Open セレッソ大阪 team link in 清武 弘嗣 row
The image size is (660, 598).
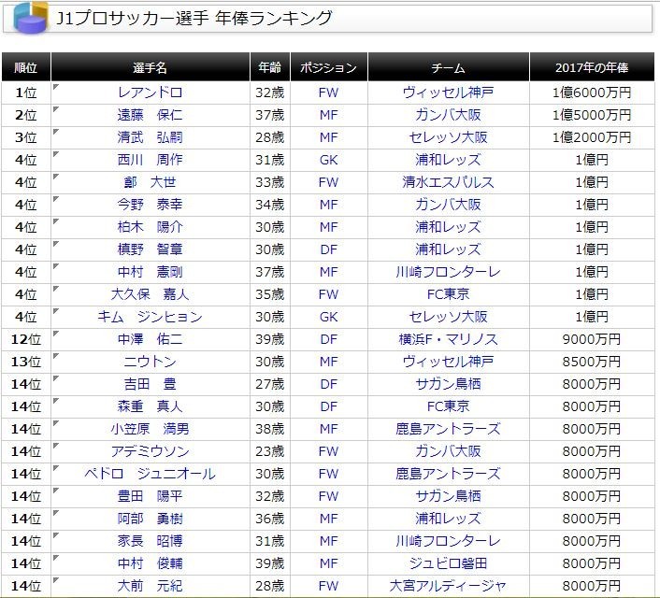449,137
